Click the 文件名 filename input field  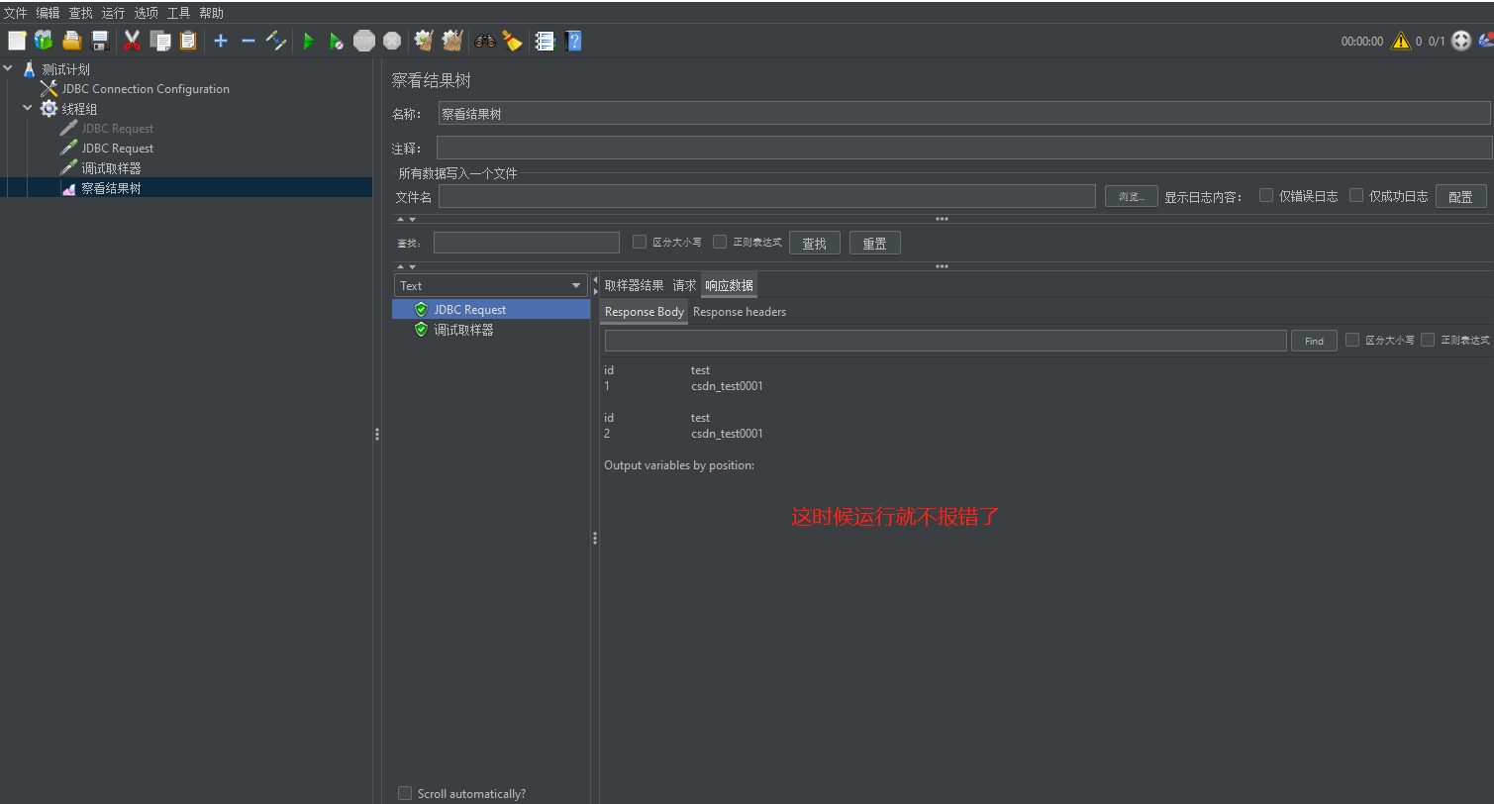(x=767, y=196)
